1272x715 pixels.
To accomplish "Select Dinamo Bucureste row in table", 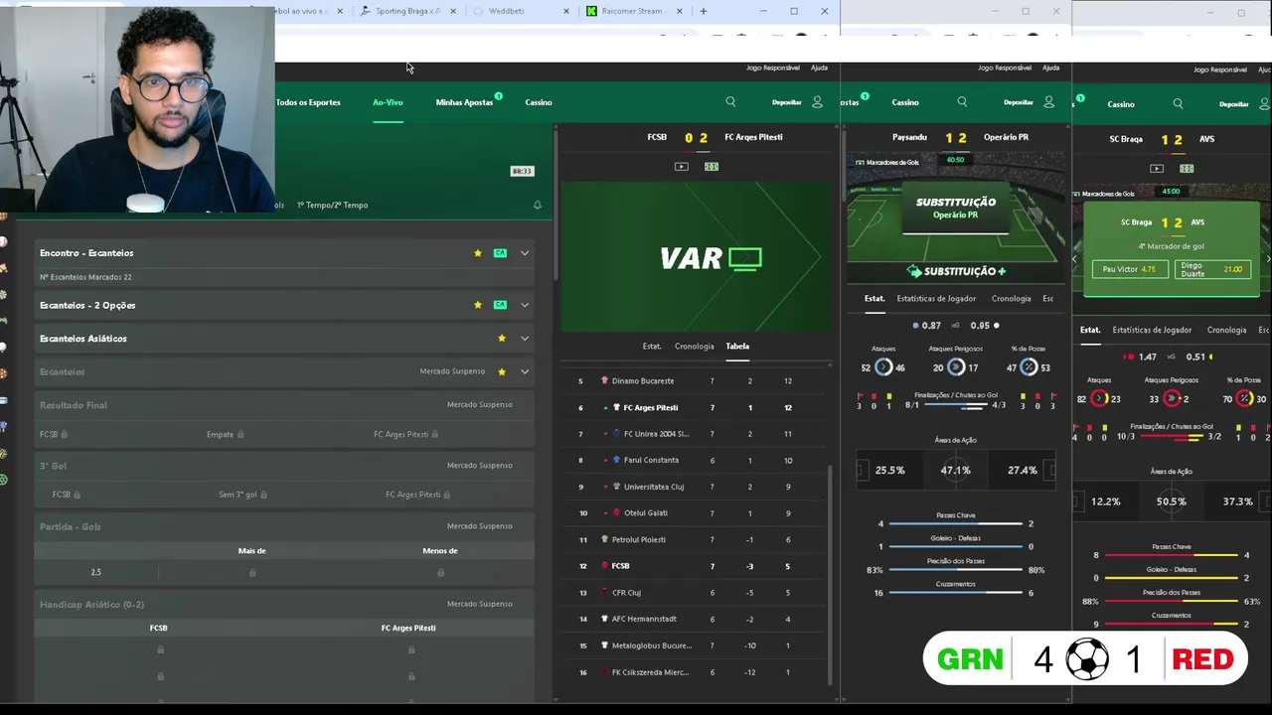I will [696, 381].
